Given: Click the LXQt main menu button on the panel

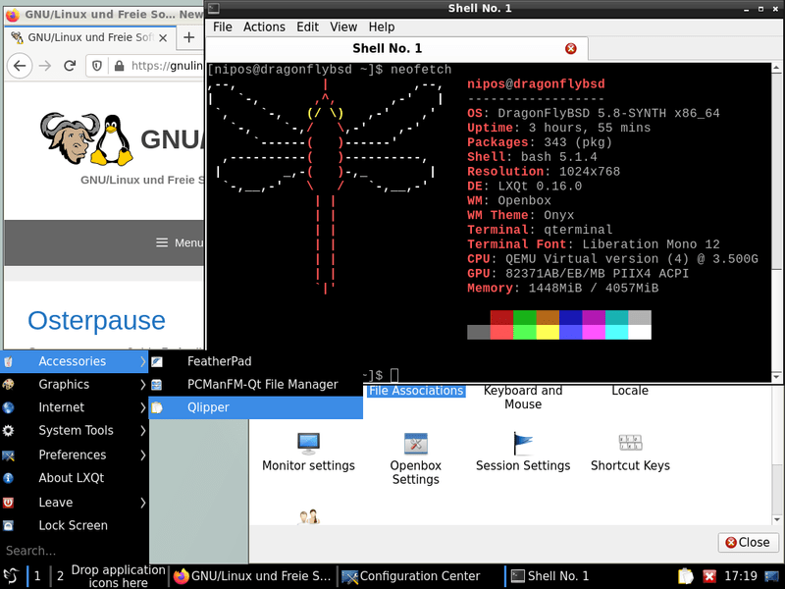Looking at the screenshot, I should (11, 576).
